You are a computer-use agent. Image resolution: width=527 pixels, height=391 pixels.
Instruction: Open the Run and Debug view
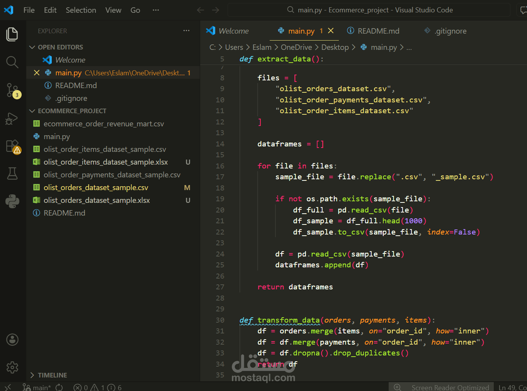pyautogui.click(x=12, y=119)
